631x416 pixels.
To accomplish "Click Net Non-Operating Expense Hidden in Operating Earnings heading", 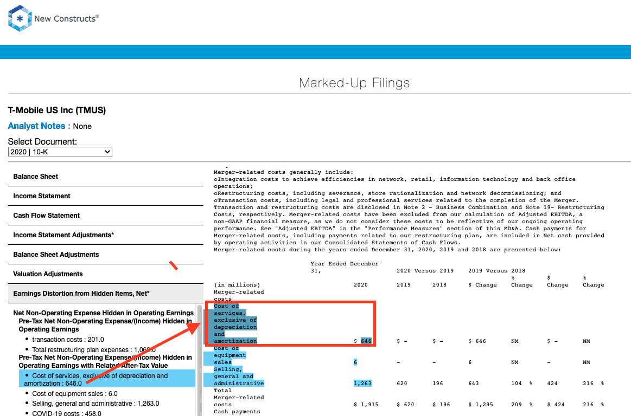I will [104, 313].
